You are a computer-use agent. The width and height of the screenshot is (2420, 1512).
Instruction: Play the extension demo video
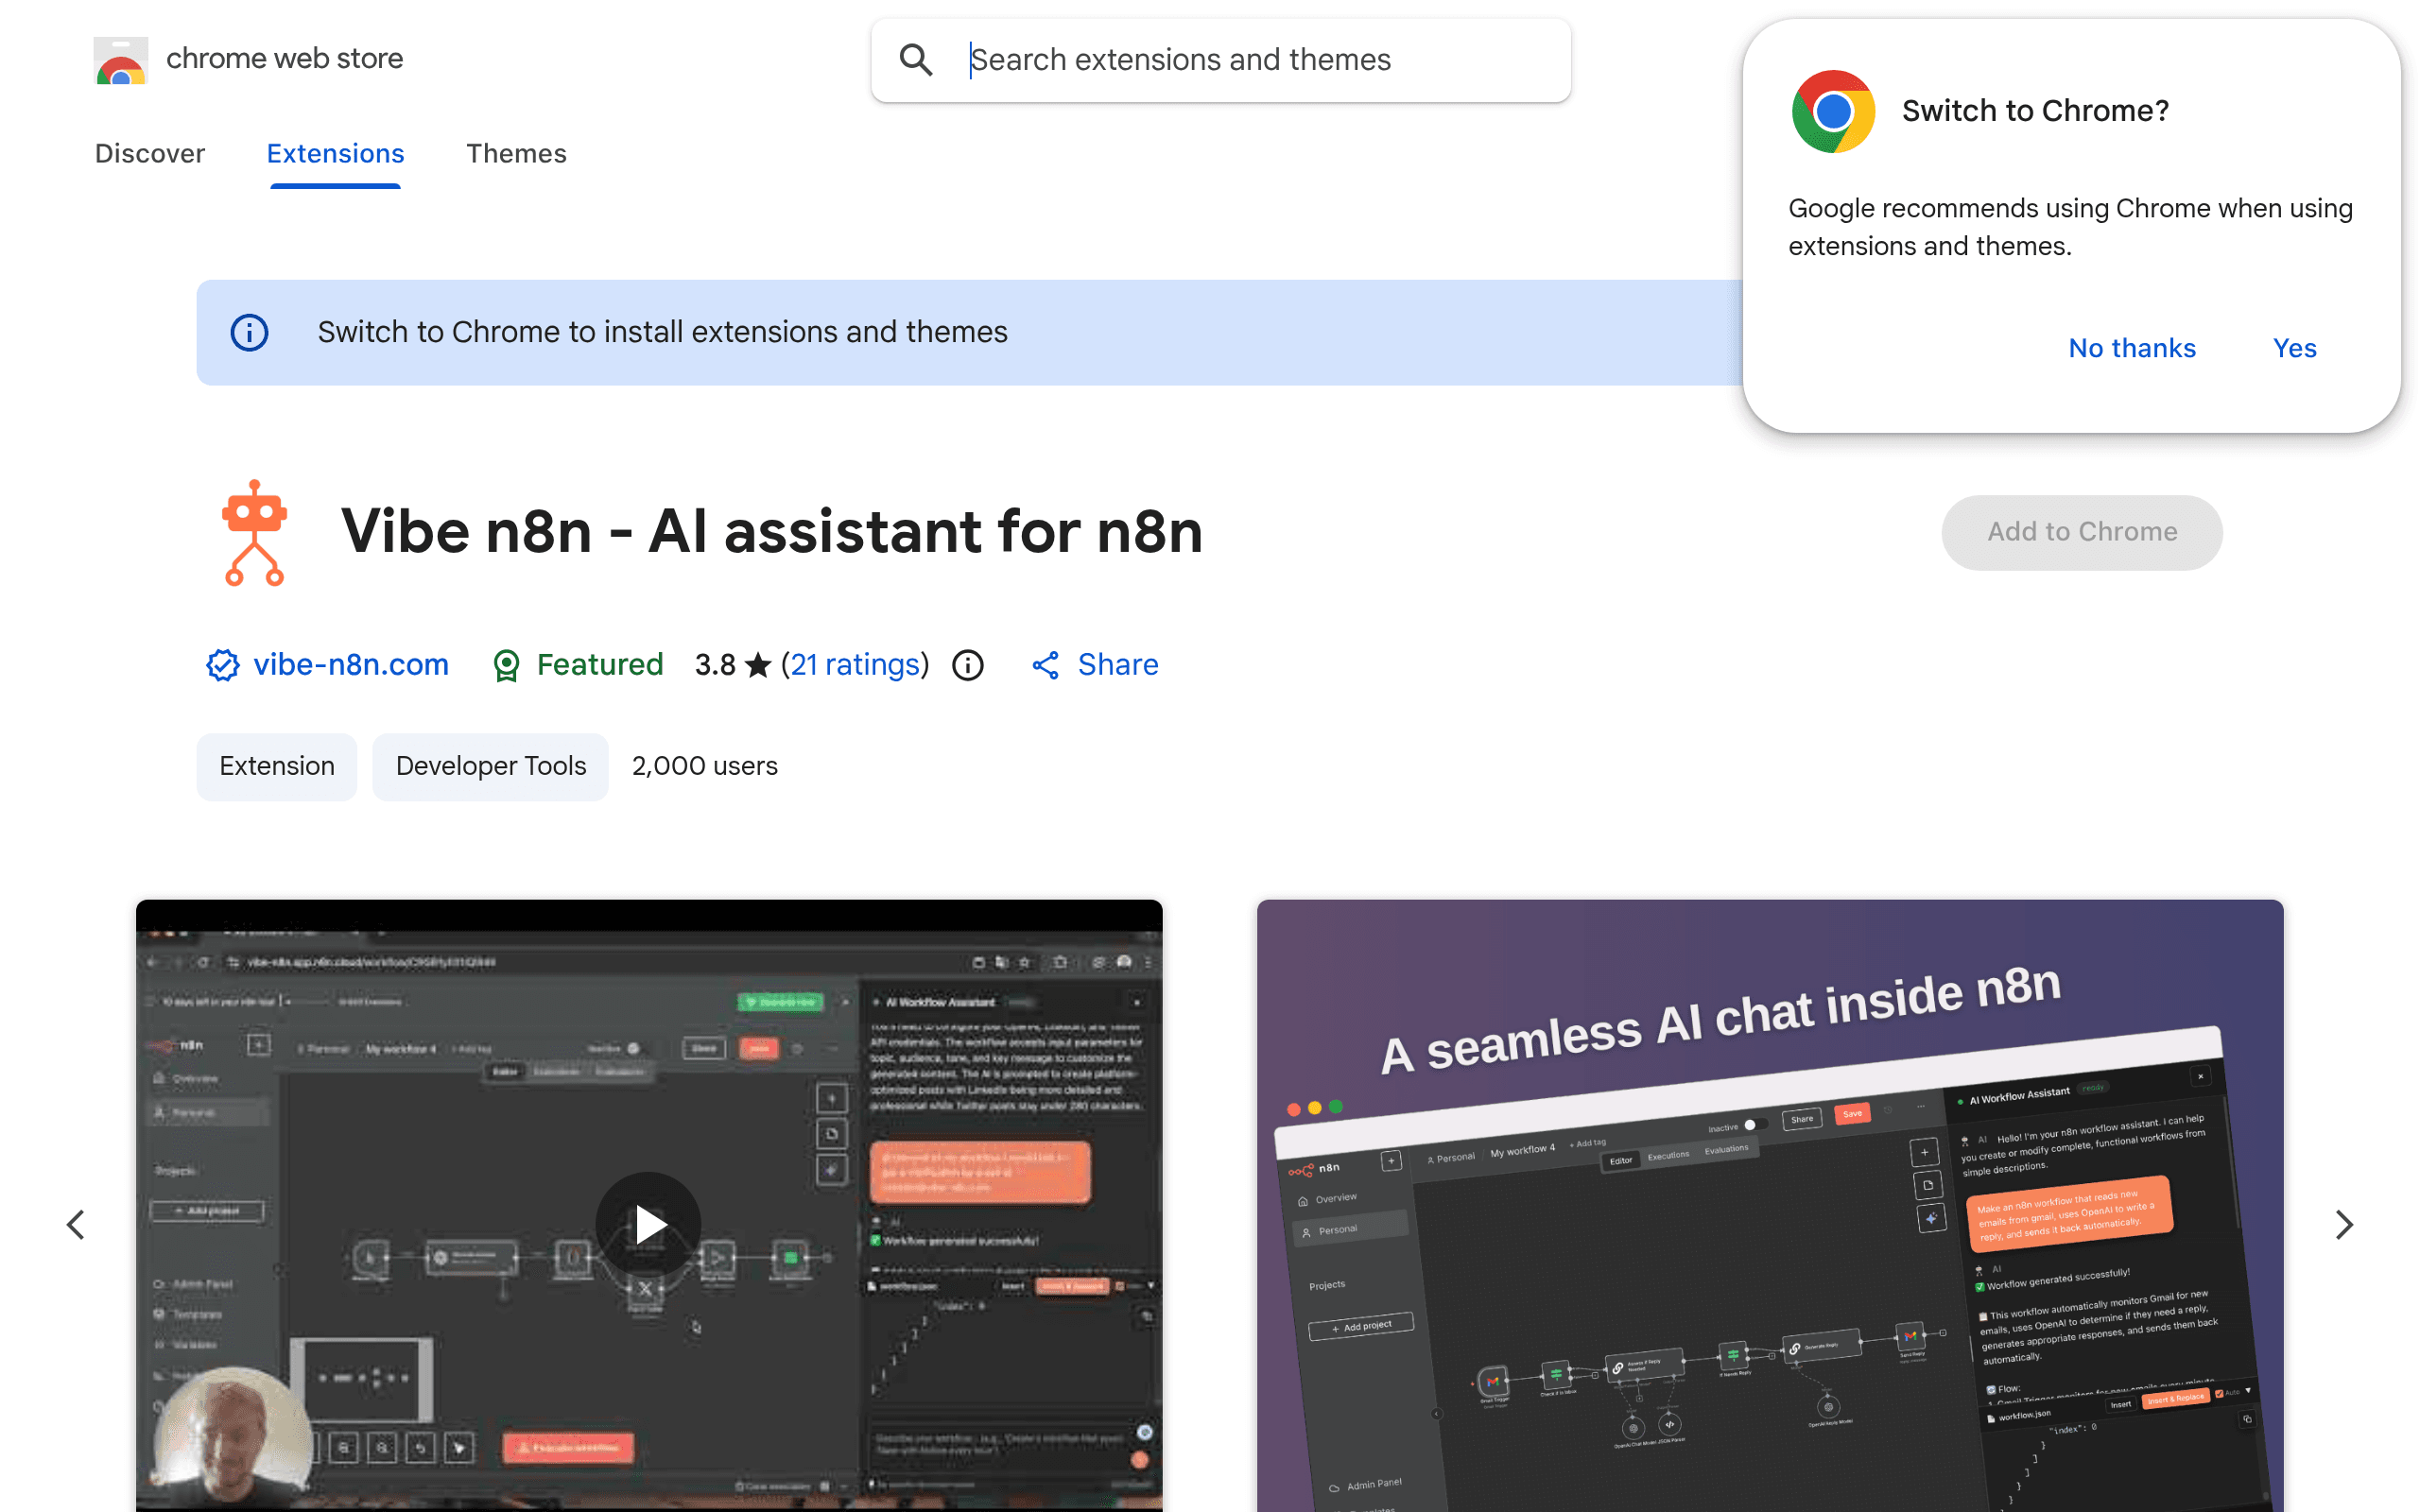coord(649,1223)
